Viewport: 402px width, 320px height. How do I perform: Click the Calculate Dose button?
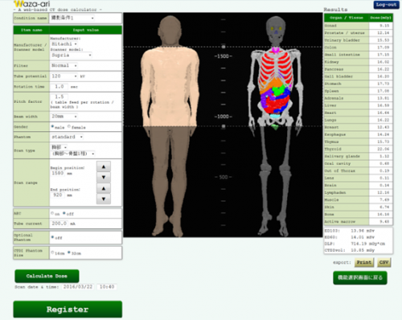coord(47,276)
